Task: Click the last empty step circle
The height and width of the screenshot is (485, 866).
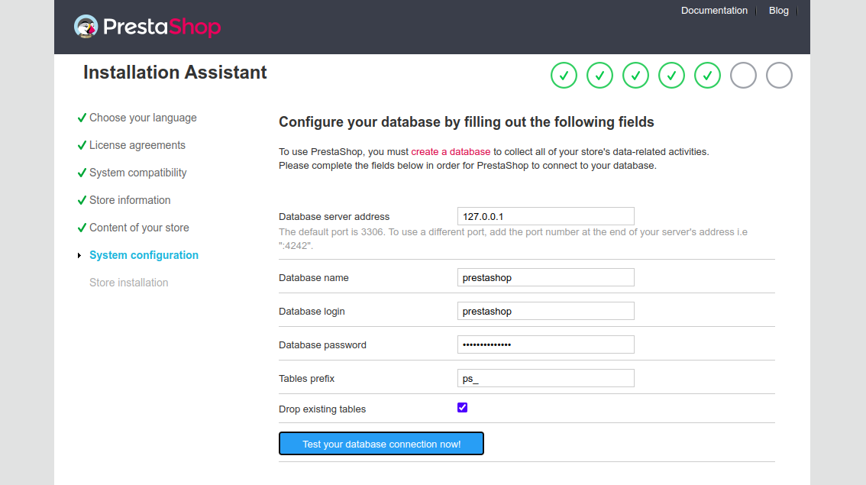Action: point(779,76)
